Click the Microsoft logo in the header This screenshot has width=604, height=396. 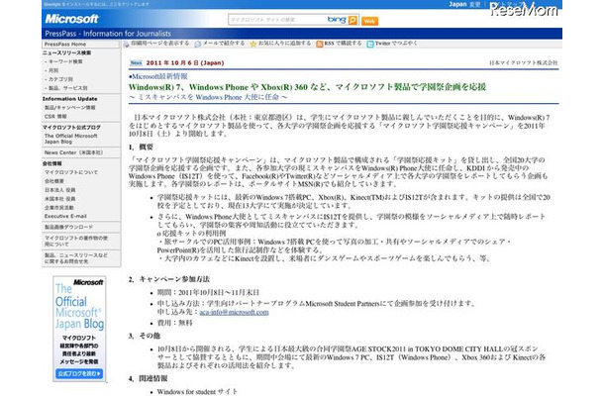click(x=71, y=19)
